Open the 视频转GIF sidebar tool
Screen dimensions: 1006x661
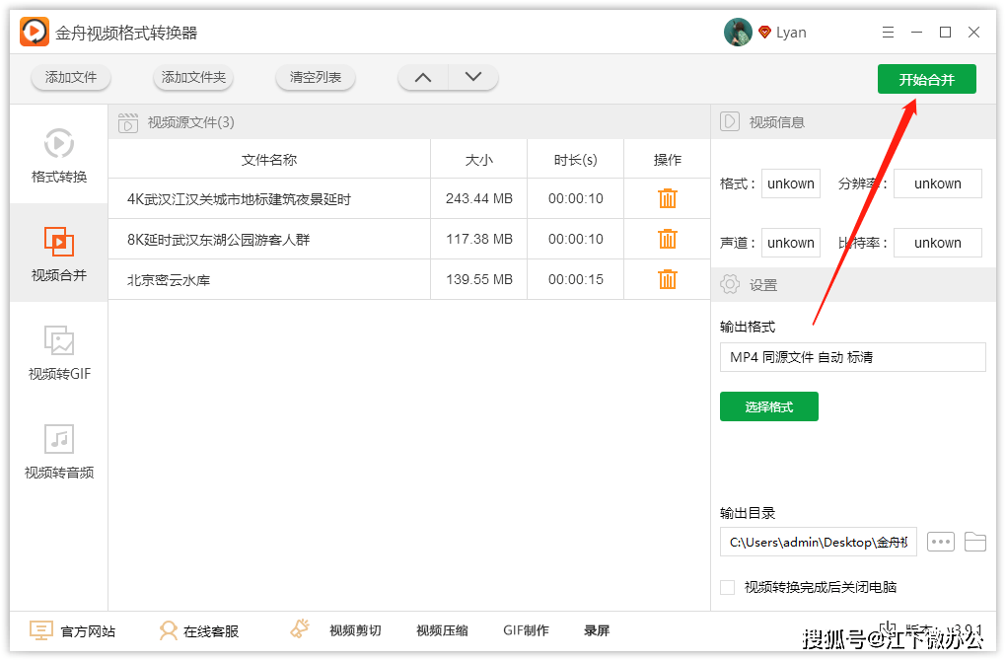59,352
